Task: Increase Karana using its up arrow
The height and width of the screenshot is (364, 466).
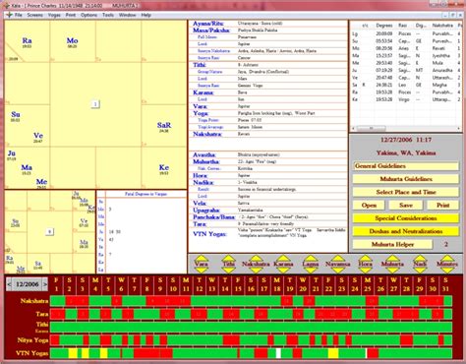Action: click(283, 258)
